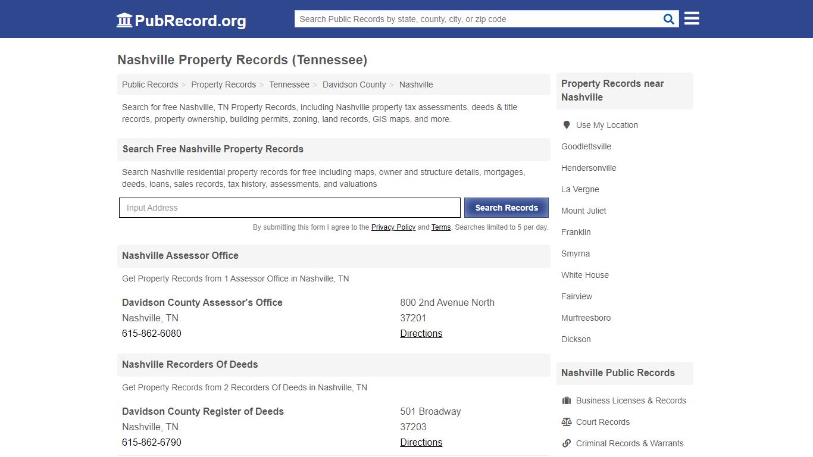Open Smyrna property records
The height and width of the screenshot is (457, 813).
click(x=576, y=253)
